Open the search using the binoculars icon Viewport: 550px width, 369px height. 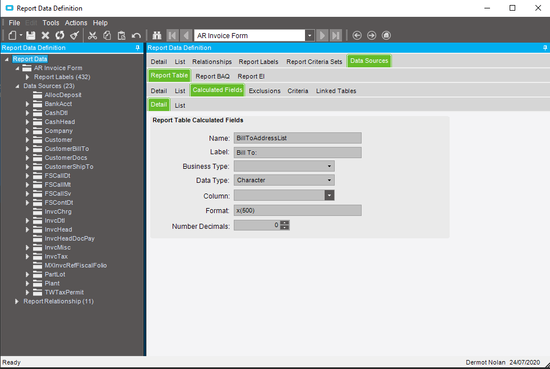[156, 35]
